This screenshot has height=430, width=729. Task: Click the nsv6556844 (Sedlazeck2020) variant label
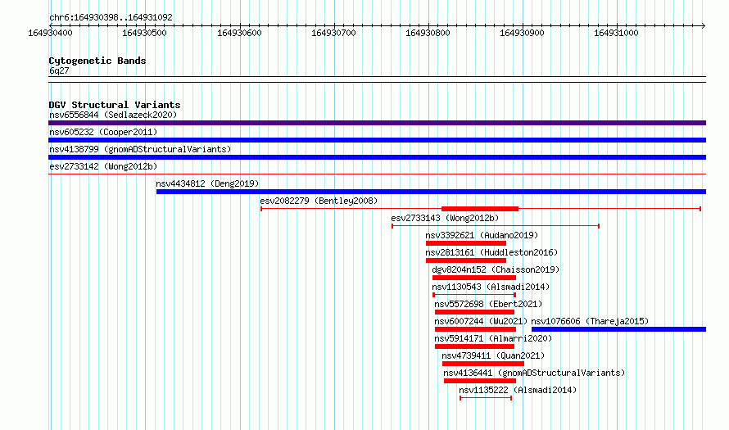click(x=113, y=115)
